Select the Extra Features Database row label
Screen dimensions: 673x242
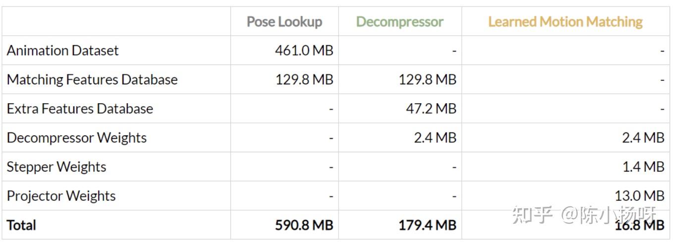(x=80, y=109)
